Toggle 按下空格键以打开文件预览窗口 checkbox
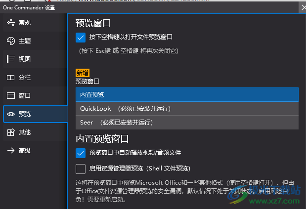Viewport: 306px width, 209px height. 81,38
